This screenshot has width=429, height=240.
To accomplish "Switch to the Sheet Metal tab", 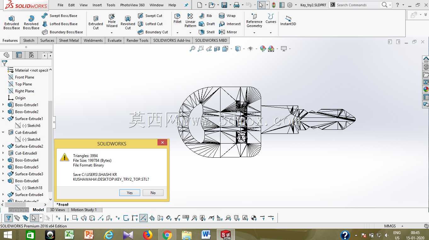I will [x=69, y=41].
